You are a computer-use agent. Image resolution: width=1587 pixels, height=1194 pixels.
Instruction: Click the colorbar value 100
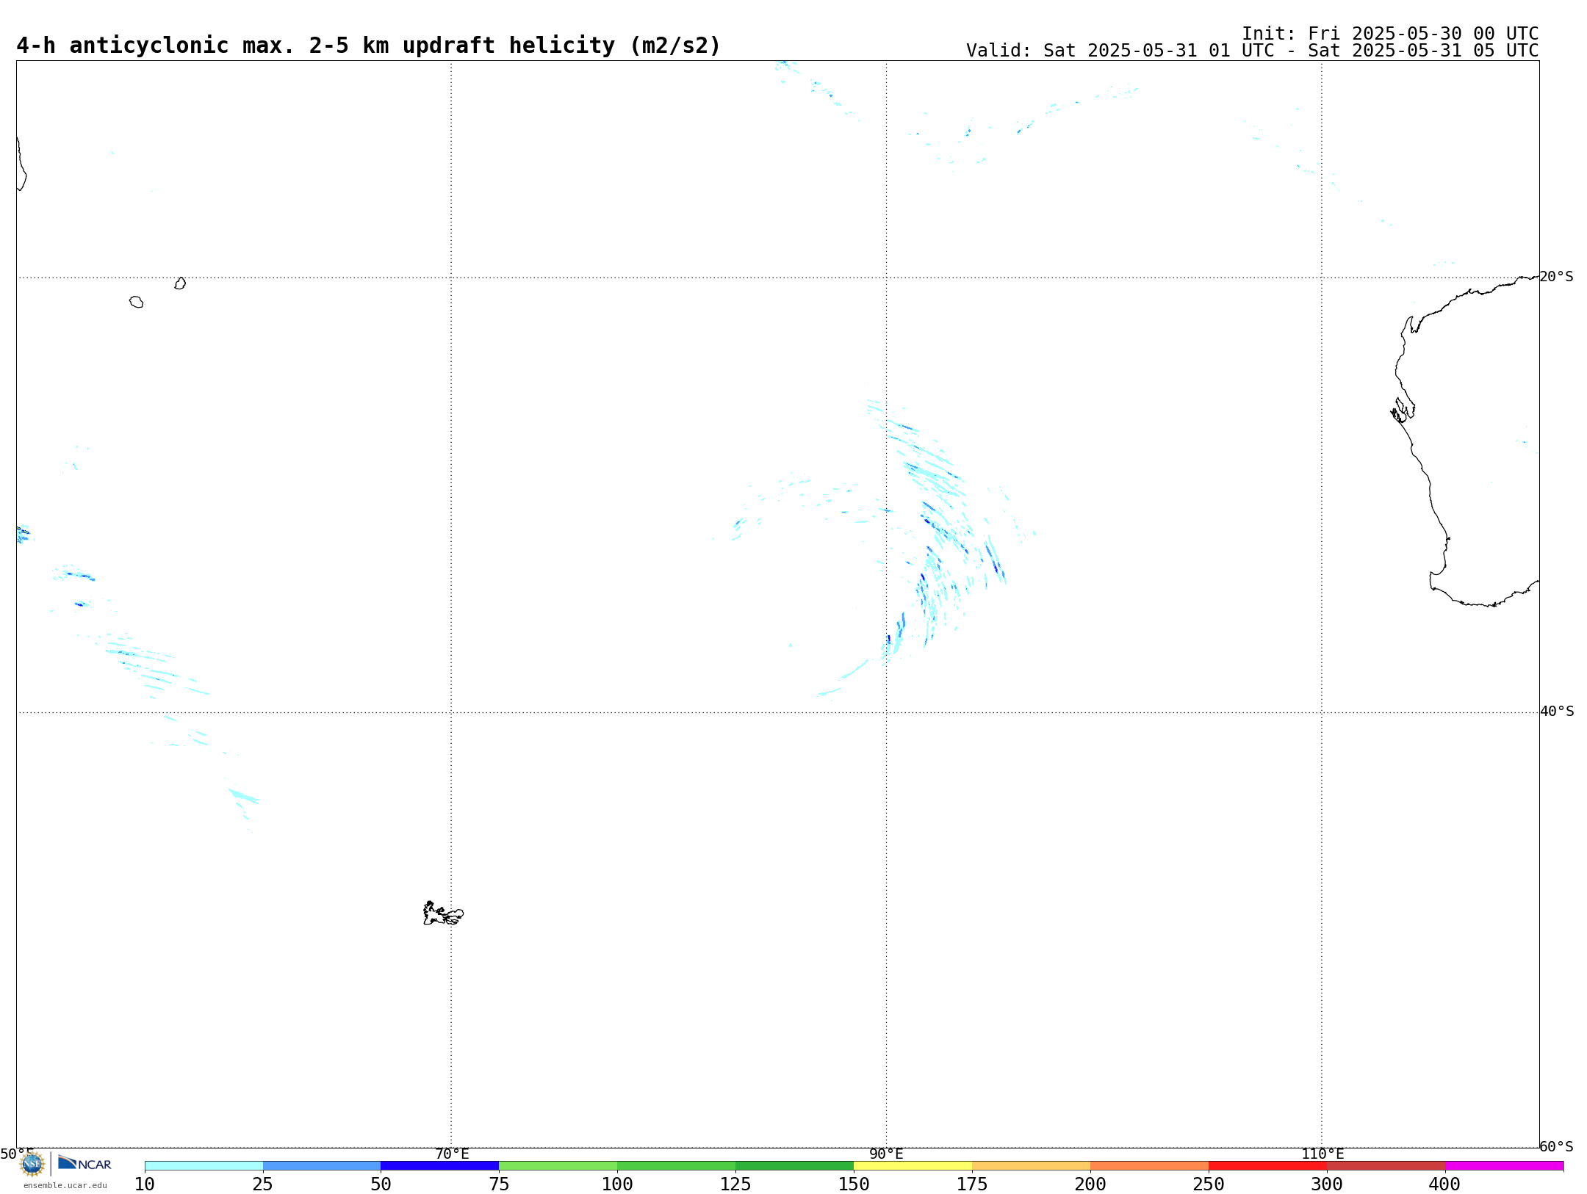click(x=617, y=1184)
